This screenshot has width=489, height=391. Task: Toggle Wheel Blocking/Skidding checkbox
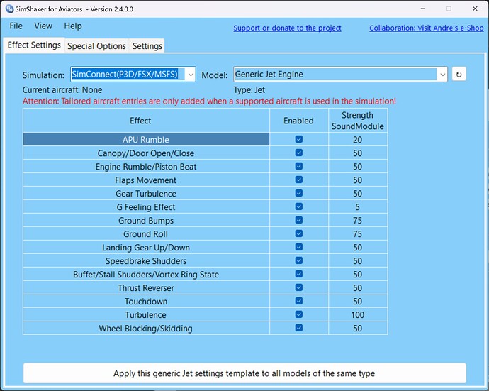(299, 328)
